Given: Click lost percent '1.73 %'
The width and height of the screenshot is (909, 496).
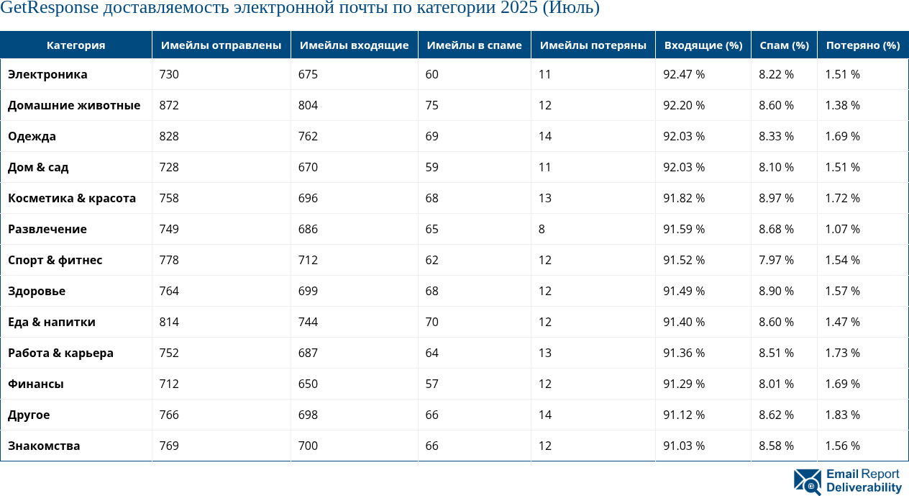Looking at the screenshot, I should [843, 353].
